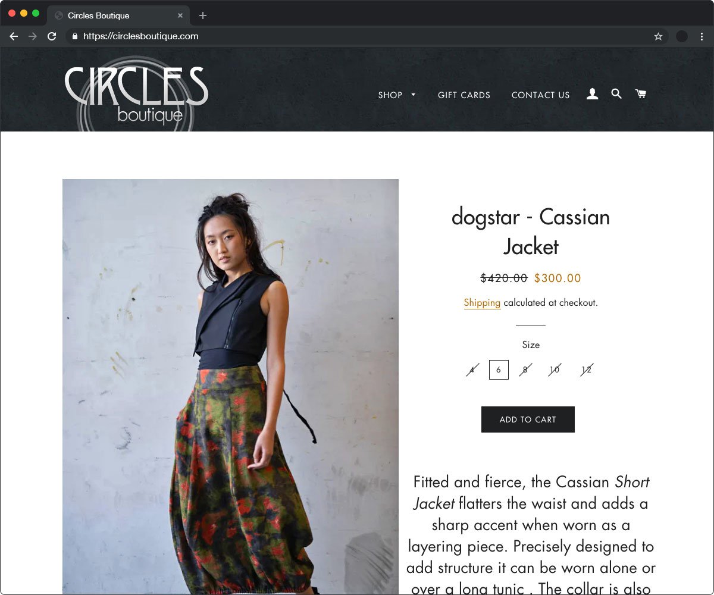Select size 6

coord(499,370)
